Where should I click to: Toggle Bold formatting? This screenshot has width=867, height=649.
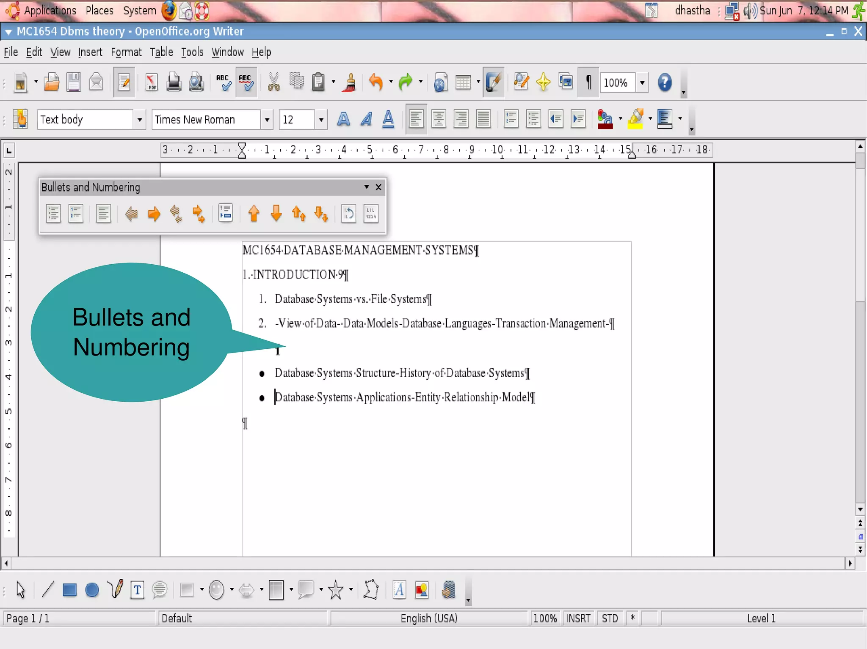343,119
